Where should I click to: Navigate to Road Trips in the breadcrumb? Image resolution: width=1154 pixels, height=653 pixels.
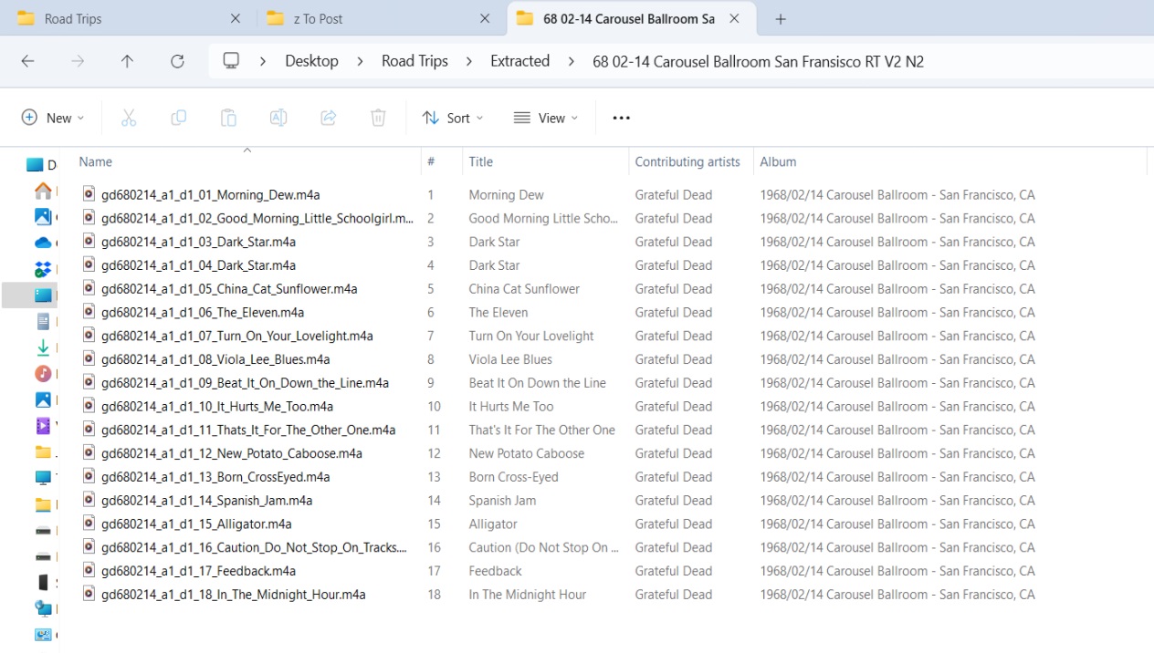click(x=414, y=61)
